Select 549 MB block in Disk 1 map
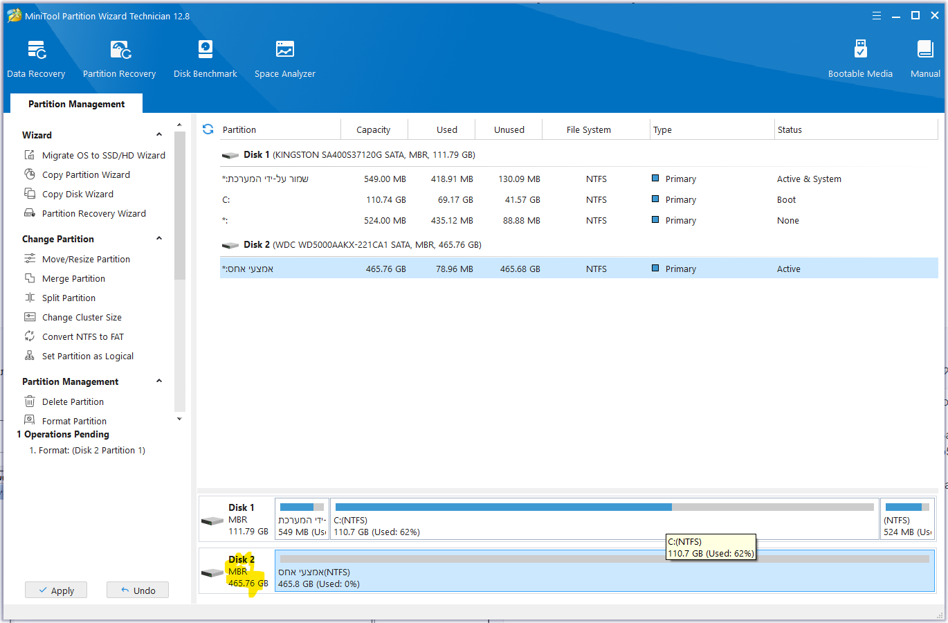The height and width of the screenshot is (623, 948). (302, 519)
